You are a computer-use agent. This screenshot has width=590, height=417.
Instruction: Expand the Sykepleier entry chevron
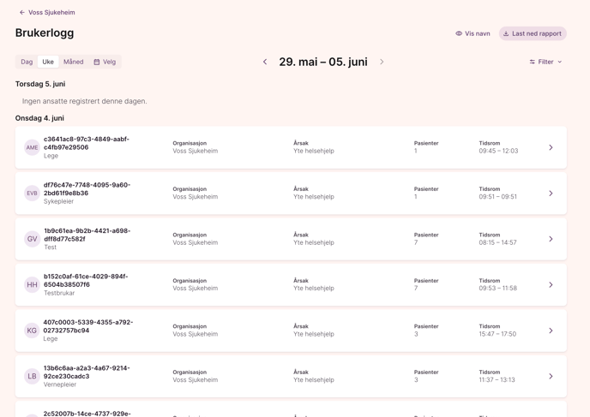click(x=551, y=194)
